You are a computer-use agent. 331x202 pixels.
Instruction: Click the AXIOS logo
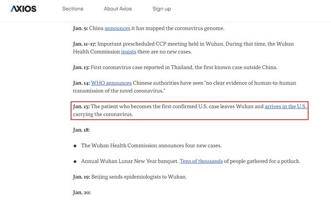click(x=23, y=9)
